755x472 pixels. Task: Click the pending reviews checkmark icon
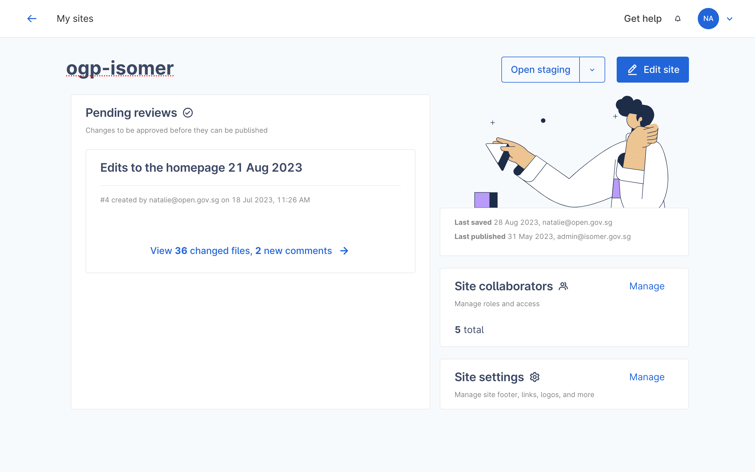188,113
